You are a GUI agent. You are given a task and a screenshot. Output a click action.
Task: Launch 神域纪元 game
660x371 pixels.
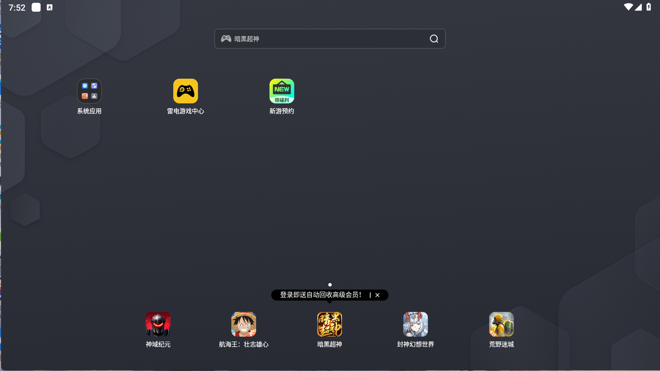click(158, 324)
